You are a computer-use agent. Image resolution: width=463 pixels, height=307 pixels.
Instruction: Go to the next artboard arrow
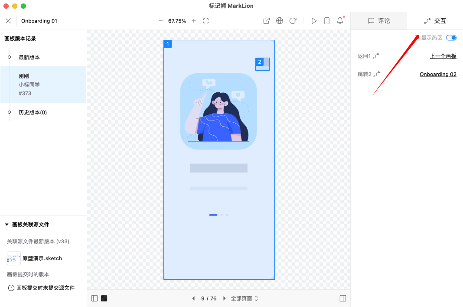tap(224, 298)
